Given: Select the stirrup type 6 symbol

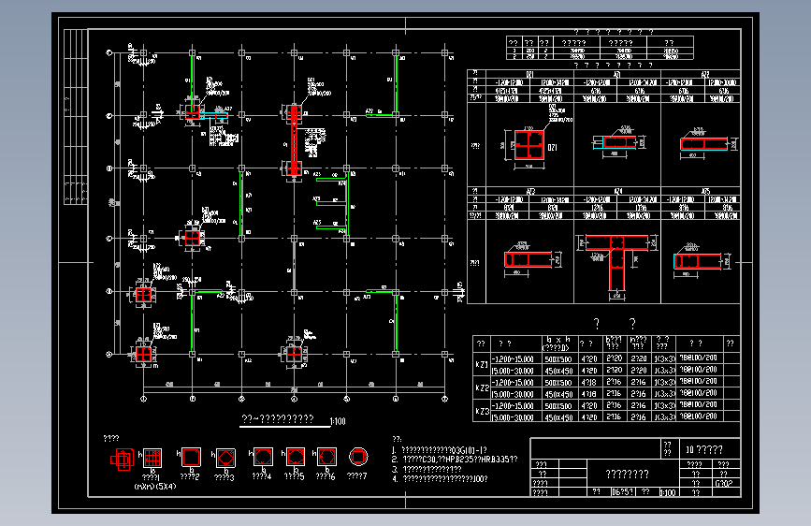Looking at the screenshot, I should [x=326, y=458].
